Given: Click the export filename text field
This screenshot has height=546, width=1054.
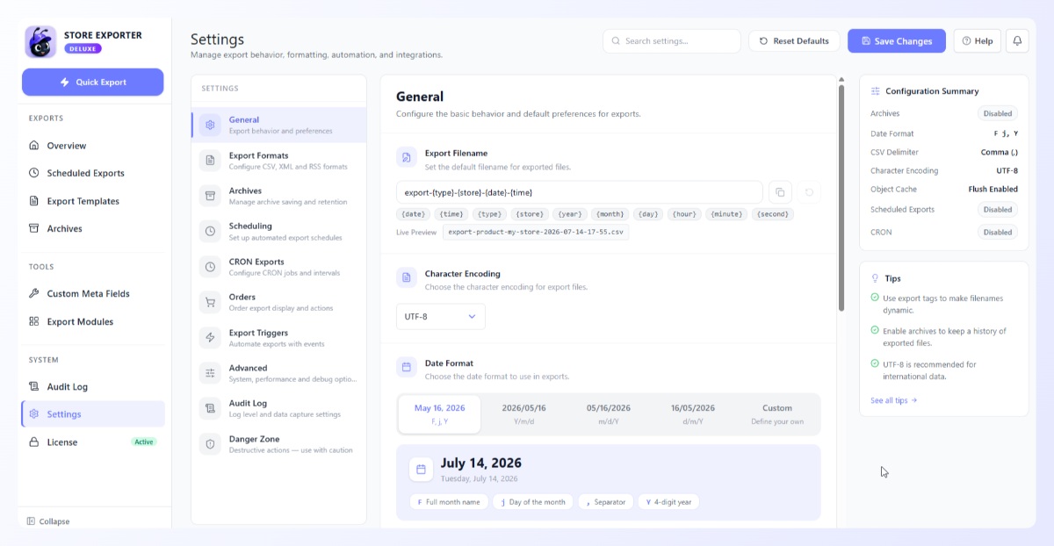Looking at the screenshot, I should pos(579,192).
